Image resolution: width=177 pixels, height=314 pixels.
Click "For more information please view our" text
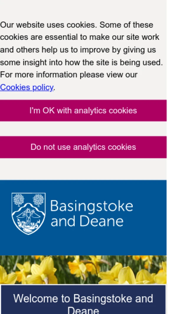(68, 75)
